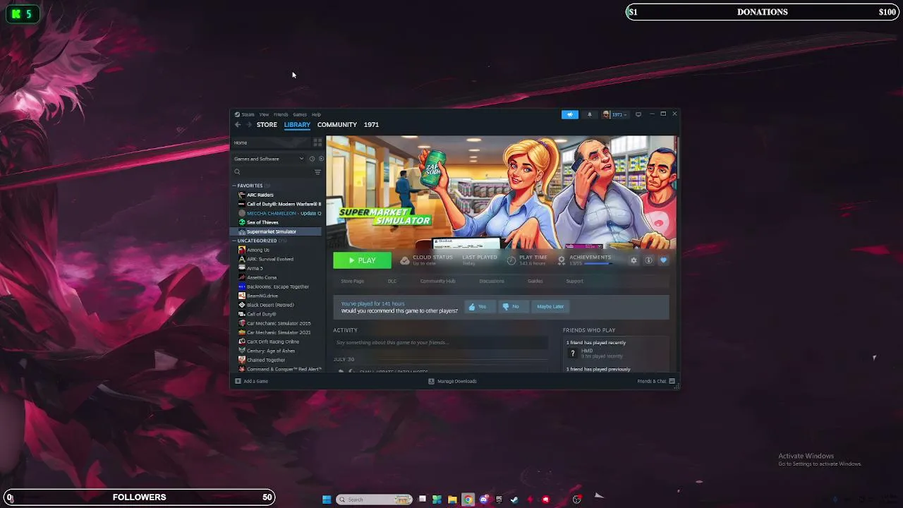The width and height of the screenshot is (903, 508).
Task: Open Epic Games Launcher from taskbar
Action: tap(499, 500)
